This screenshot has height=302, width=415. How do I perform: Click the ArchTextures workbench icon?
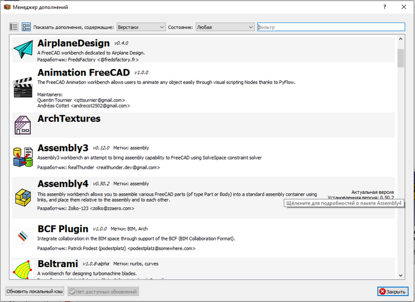tap(23, 125)
